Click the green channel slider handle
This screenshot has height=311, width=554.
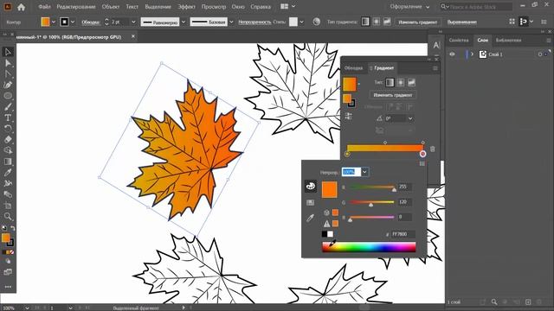(371, 204)
